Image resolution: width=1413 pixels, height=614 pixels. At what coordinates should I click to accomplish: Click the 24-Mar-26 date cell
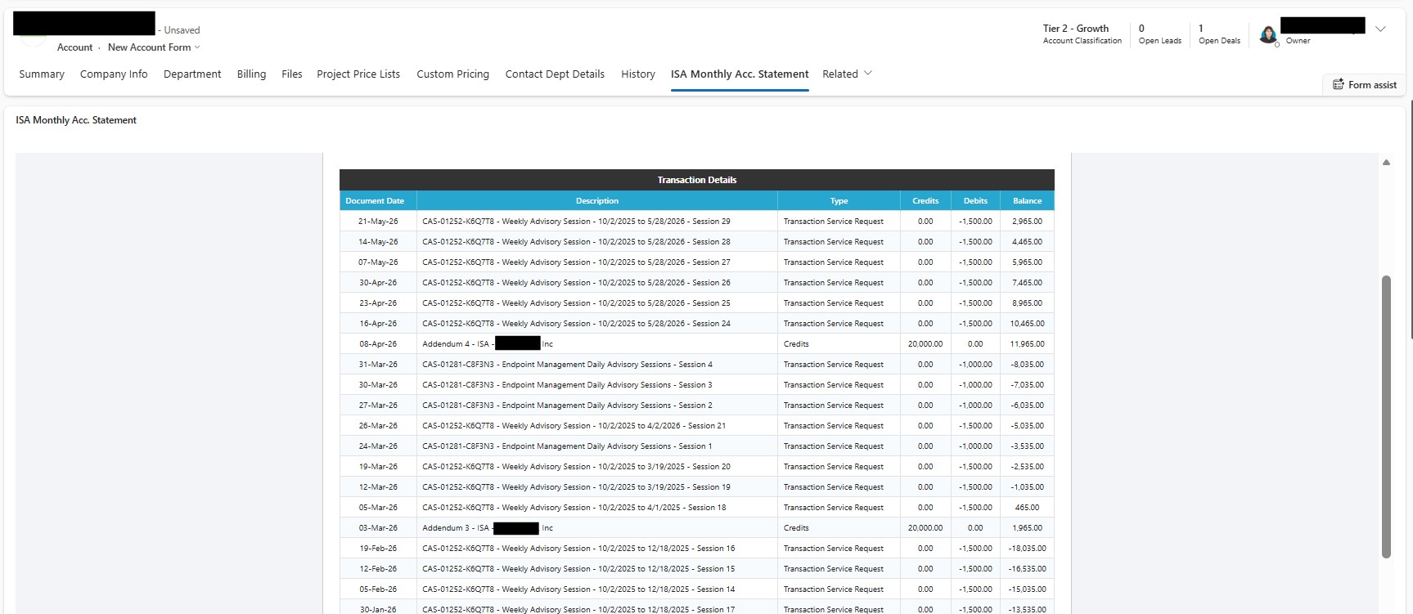[378, 446]
